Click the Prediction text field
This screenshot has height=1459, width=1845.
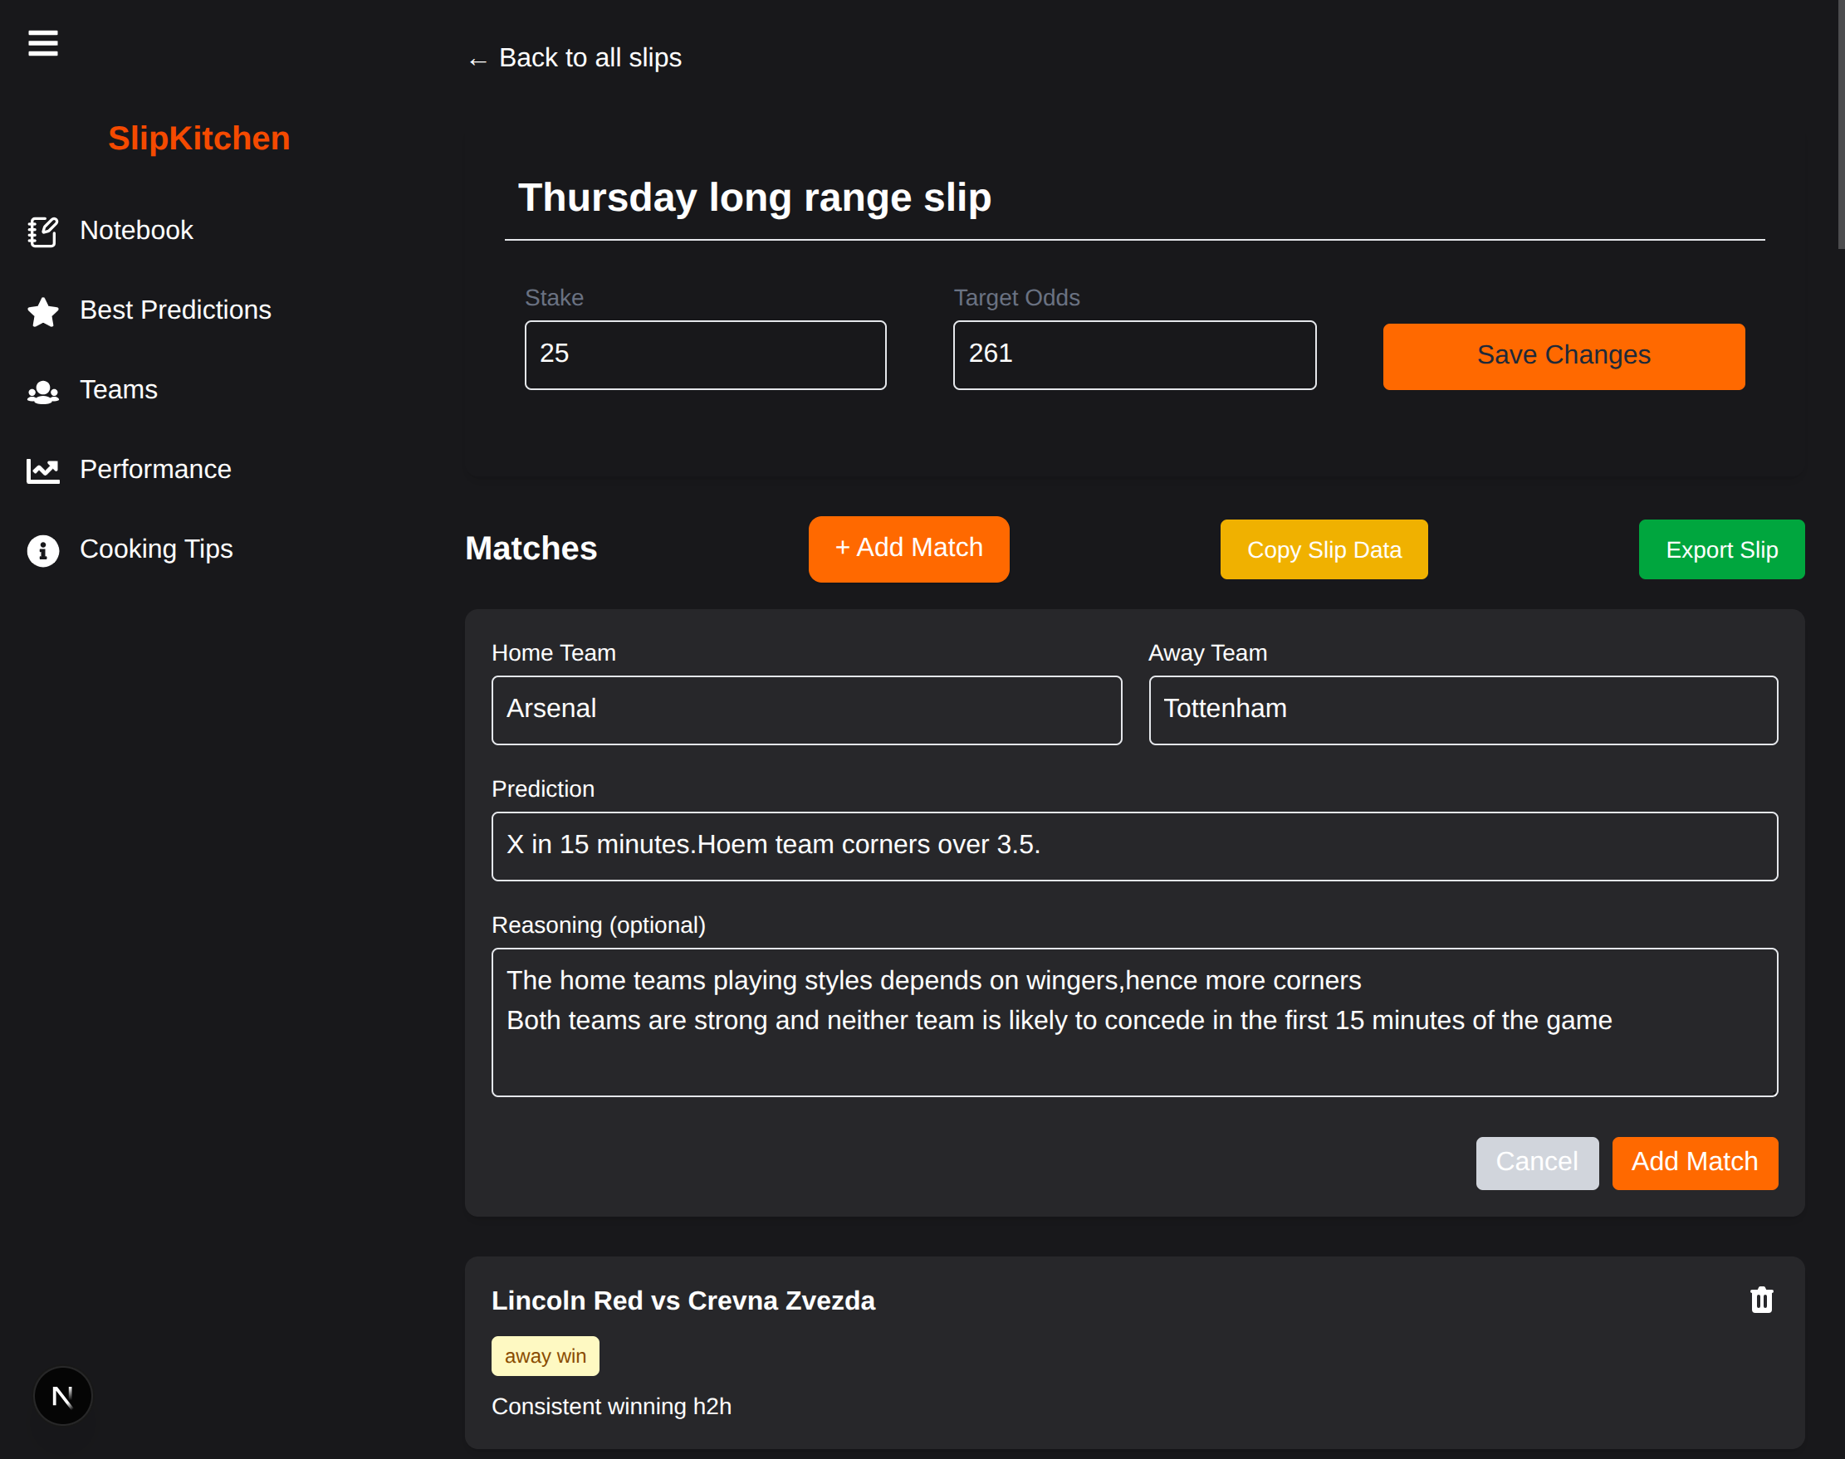click(1134, 846)
